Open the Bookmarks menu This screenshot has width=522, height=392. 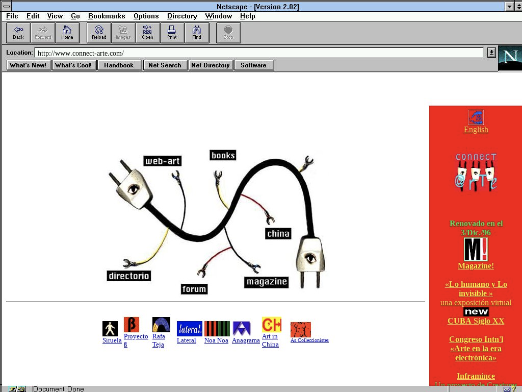point(107,16)
